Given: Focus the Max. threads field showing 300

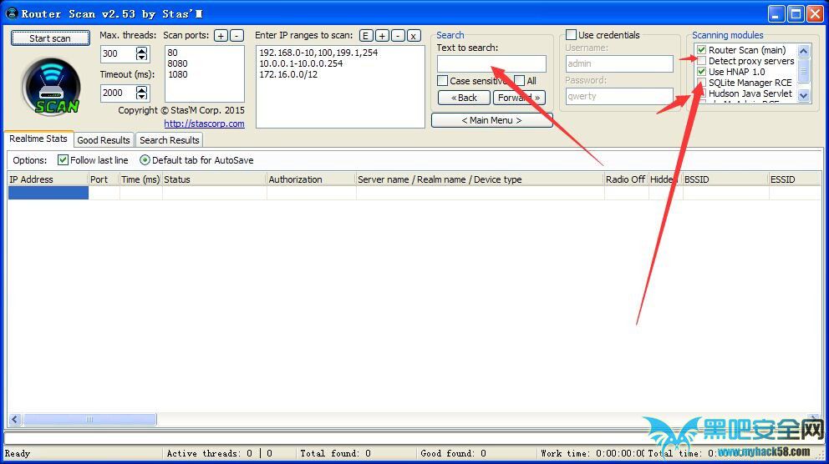Looking at the screenshot, I should [118, 53].
